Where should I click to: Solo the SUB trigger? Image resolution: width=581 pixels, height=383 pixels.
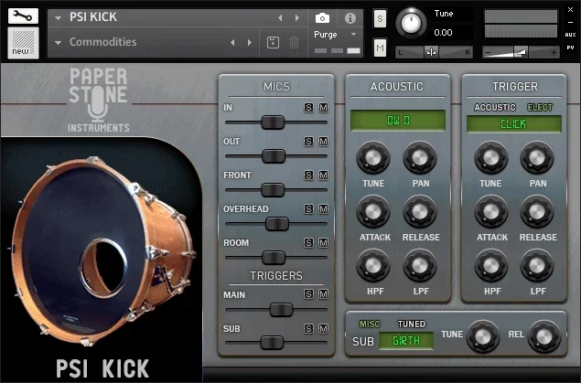coord(308,328)
